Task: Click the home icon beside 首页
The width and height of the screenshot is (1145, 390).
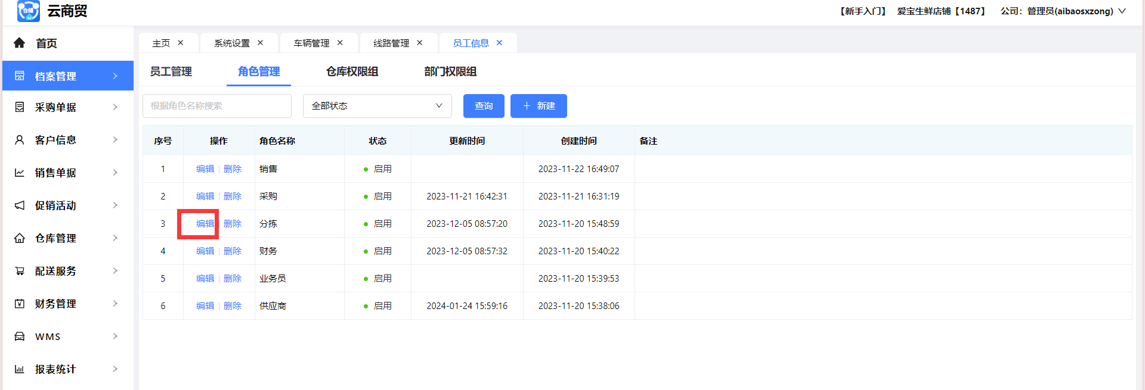Action: coord(20,43)
